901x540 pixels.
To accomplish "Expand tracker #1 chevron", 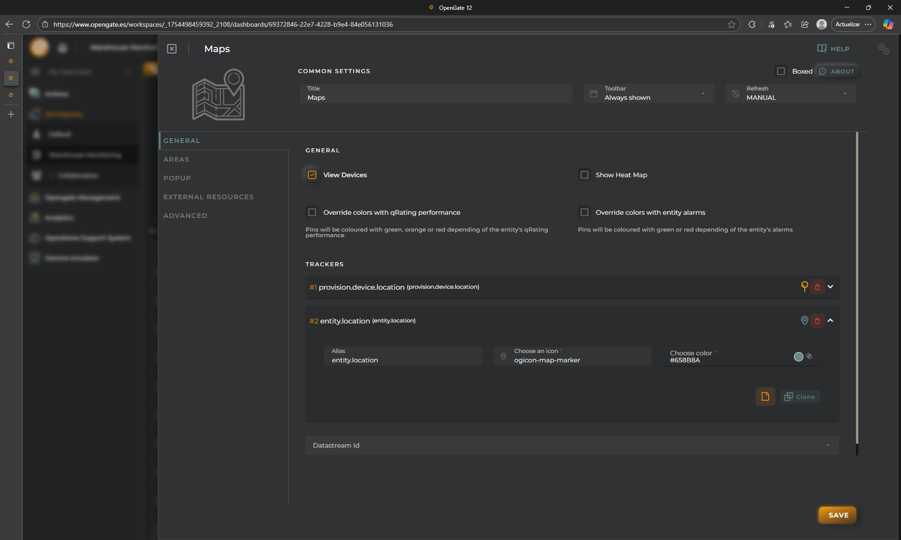I will click(830, 287).
